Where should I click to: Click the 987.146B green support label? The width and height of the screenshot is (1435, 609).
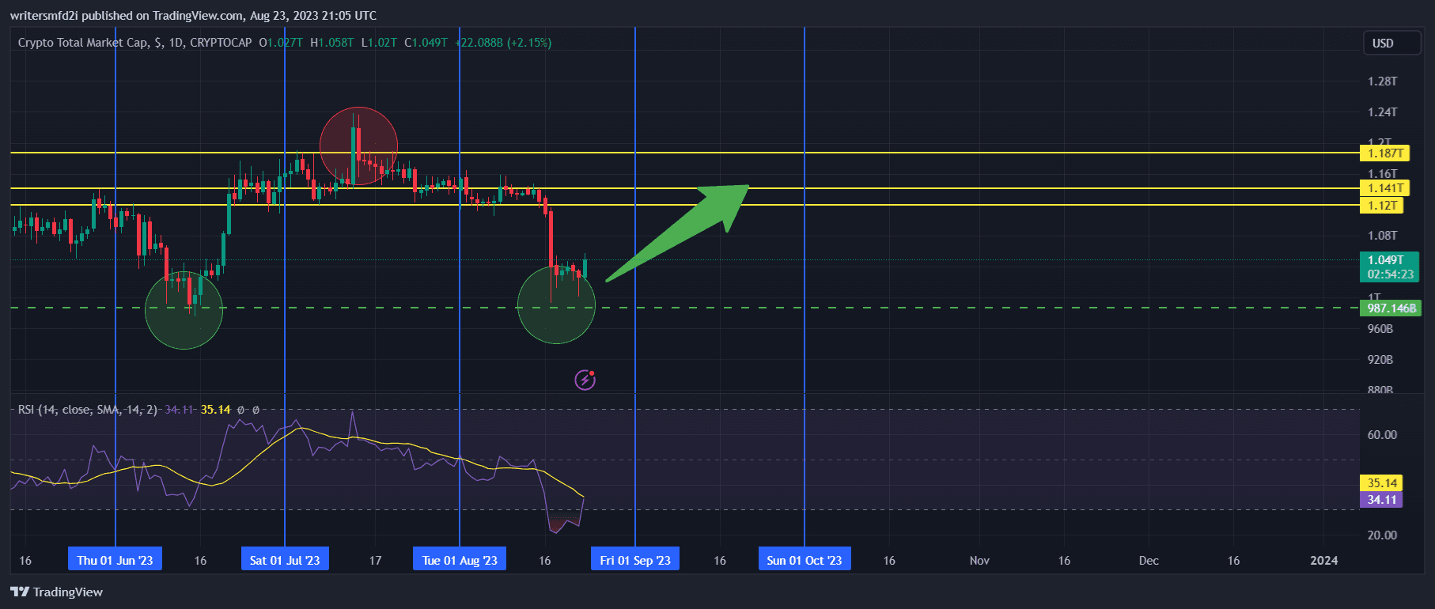[x=1391, y=308]
